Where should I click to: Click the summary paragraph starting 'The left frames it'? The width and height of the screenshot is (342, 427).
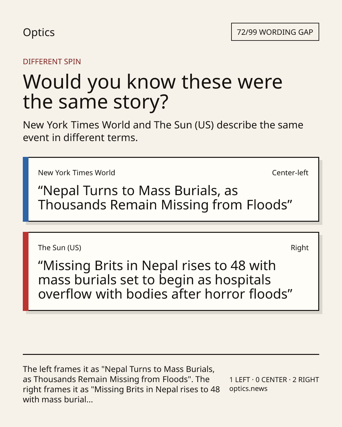coord(121,384)
